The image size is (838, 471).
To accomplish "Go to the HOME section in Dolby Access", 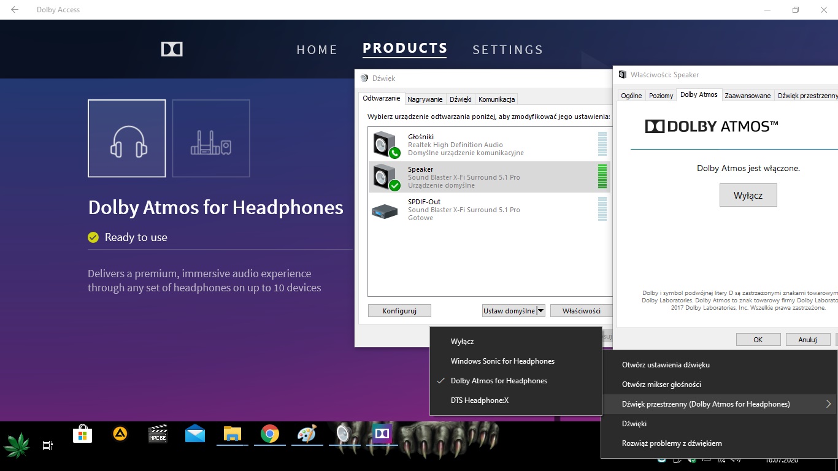I will 317,50.
